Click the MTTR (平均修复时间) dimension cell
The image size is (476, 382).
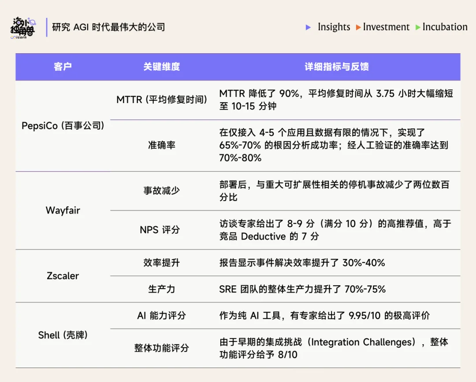pos(161,100)
